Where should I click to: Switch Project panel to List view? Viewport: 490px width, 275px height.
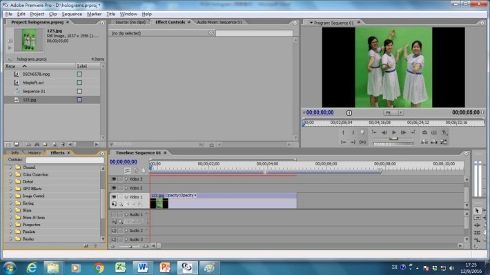tap(8, 145)
